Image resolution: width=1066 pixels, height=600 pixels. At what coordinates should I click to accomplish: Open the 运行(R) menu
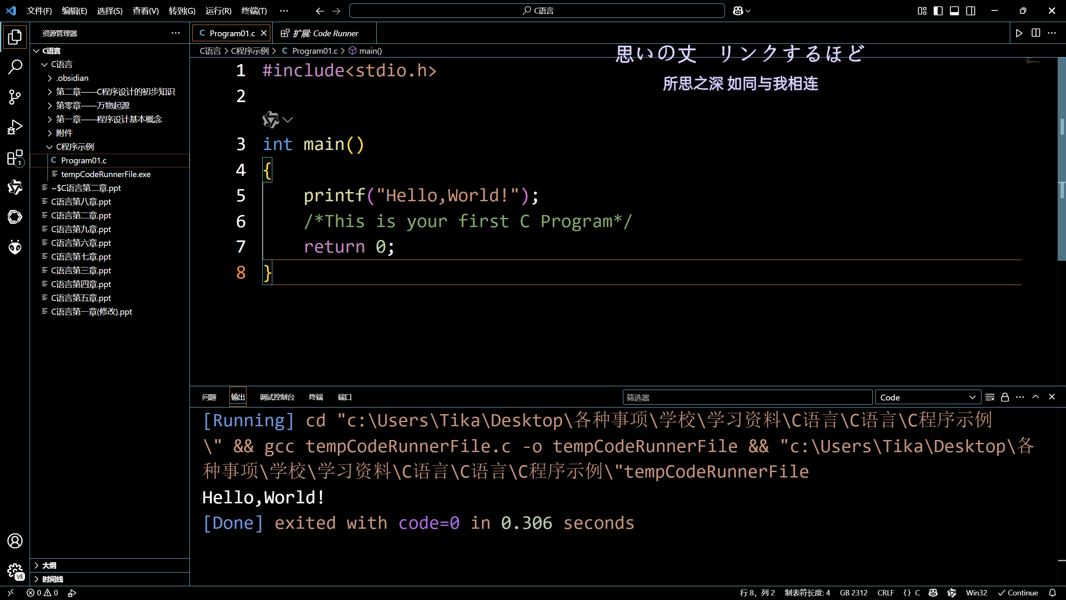click(x=218, y=11)
